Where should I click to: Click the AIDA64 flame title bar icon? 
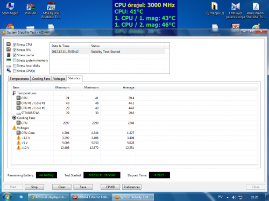click(x=4, y=33)
